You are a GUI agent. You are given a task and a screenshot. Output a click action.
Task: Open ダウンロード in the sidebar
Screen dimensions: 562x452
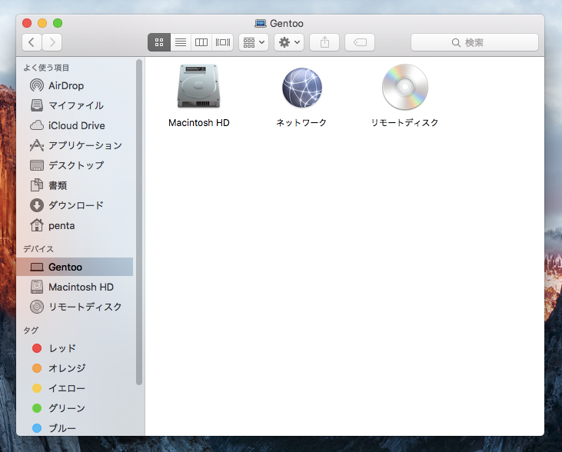click(75, 205)
